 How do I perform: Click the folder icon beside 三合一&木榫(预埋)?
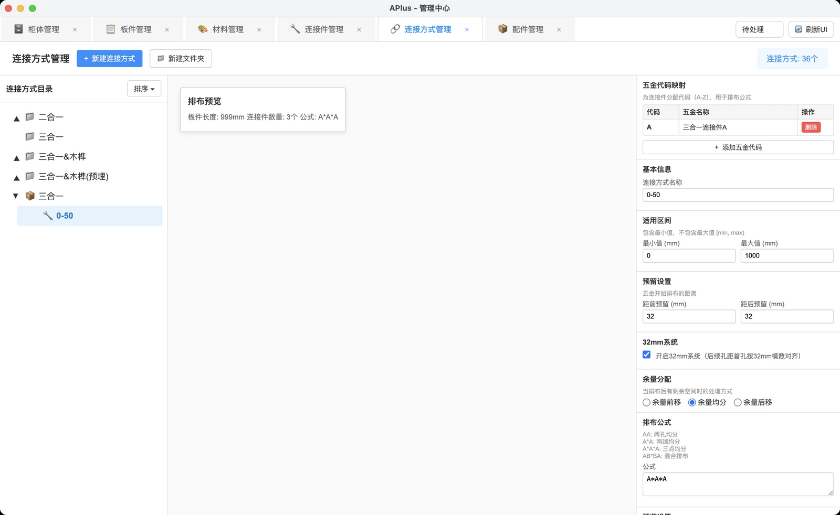click(x=30, y=176)
